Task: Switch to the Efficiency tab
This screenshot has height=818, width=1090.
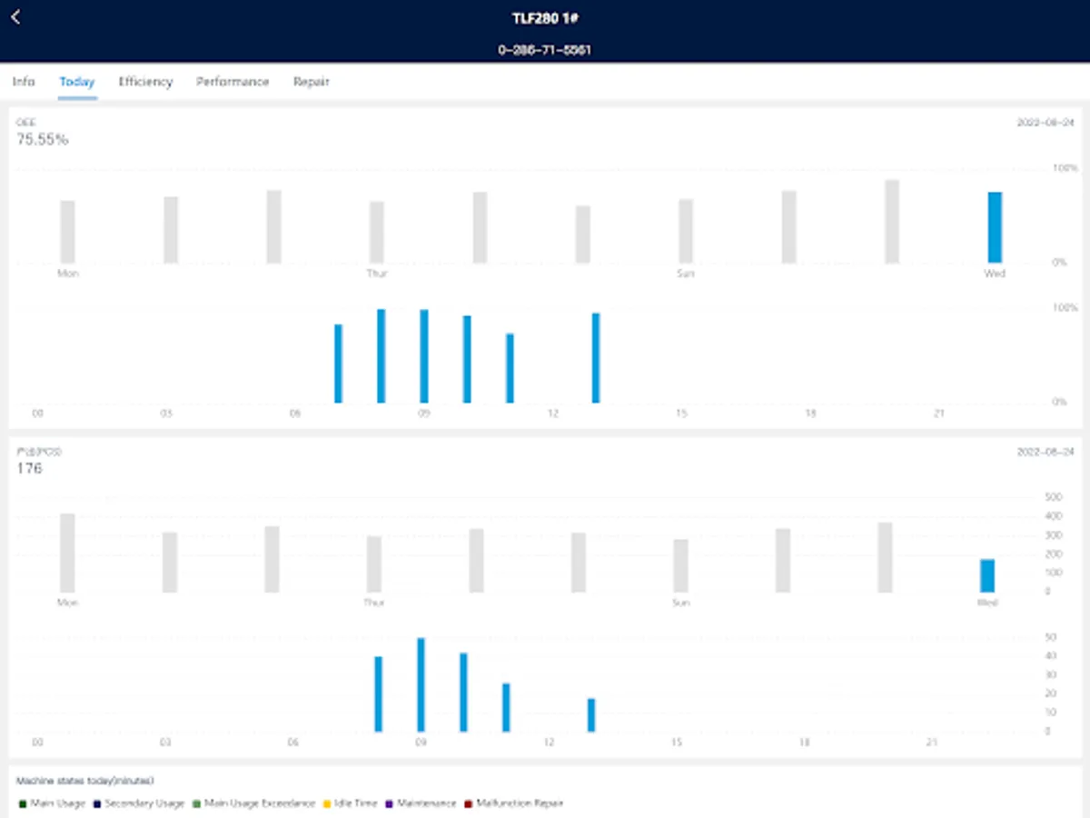Action: tap(145, 82)
